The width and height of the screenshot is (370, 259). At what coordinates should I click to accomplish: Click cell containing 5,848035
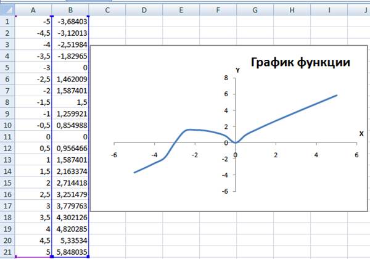click(x=70, y=252)
